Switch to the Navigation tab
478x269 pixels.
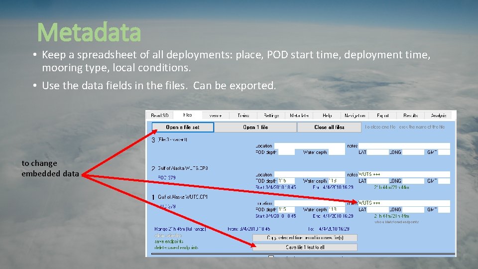355,115
